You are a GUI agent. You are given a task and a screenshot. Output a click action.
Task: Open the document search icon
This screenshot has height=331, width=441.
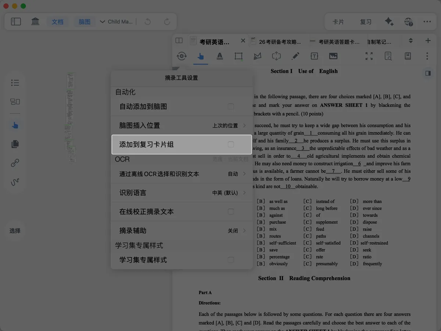(388, 56)
